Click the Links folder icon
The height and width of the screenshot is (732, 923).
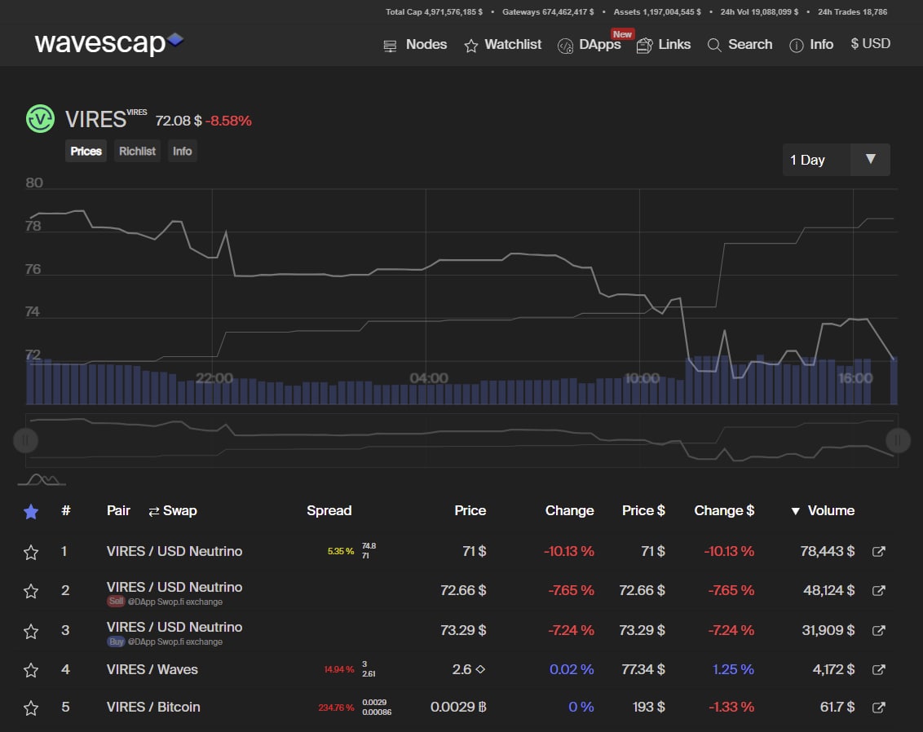(645, 46)
